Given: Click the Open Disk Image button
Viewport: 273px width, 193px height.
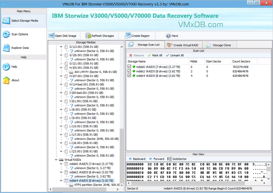Looking at the screenshot, I should tap(63, 36).
